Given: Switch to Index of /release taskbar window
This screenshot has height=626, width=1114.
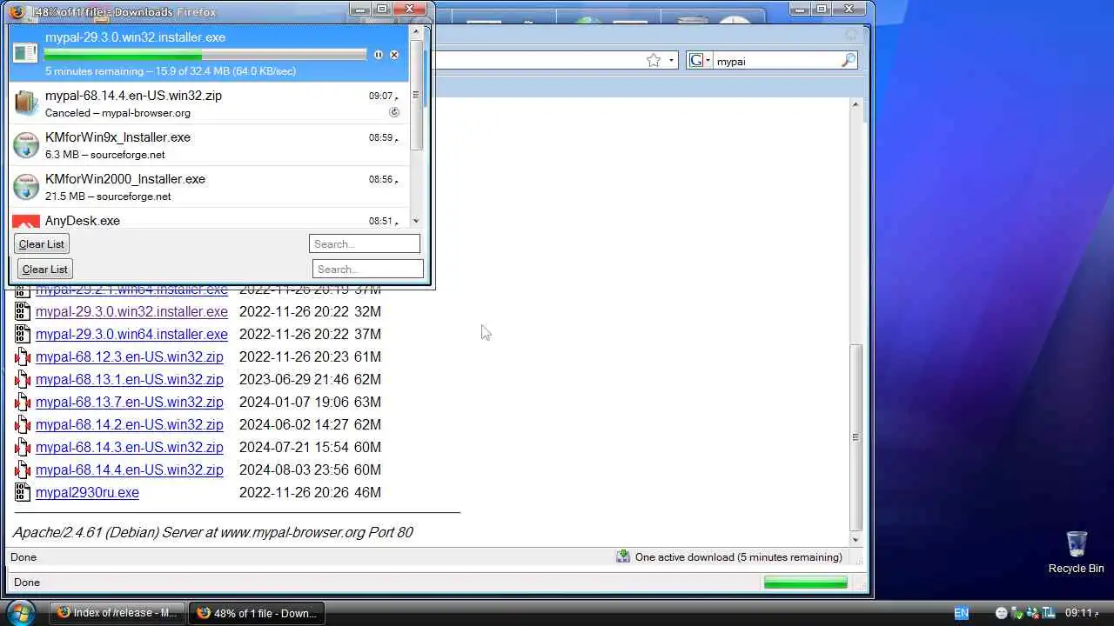Looking at the screenshot, I should [117, 613].
